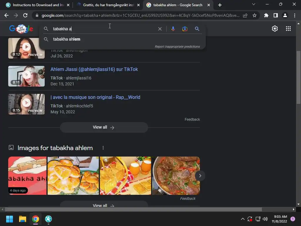The height and width of the screenshot is (226, 301).
Task: Open the volume control in tray
Action: click(265, 219)
